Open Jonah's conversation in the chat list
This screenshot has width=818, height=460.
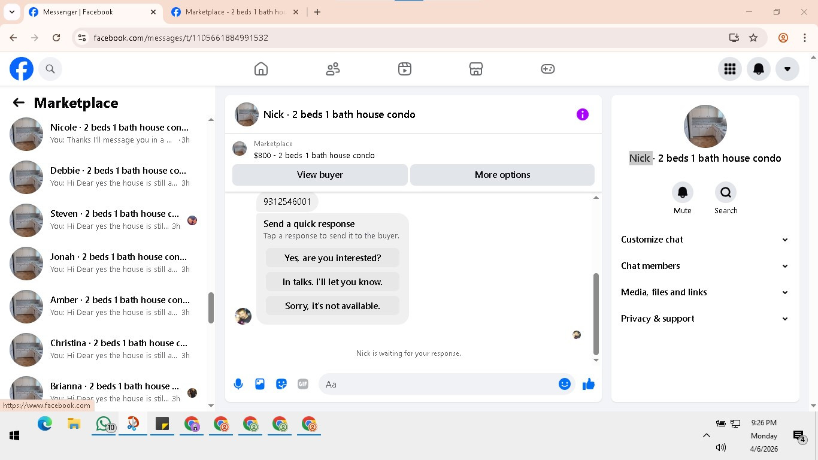coord(108,264)
